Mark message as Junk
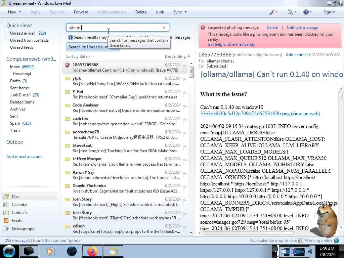Image resolution: width=344 pixels, height=258 pixels. point(160,12)
